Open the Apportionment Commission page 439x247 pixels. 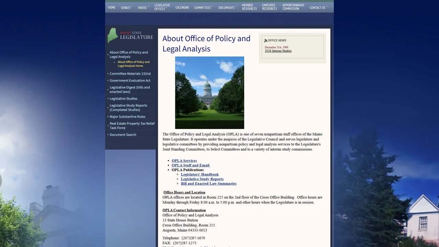(293, 7)
